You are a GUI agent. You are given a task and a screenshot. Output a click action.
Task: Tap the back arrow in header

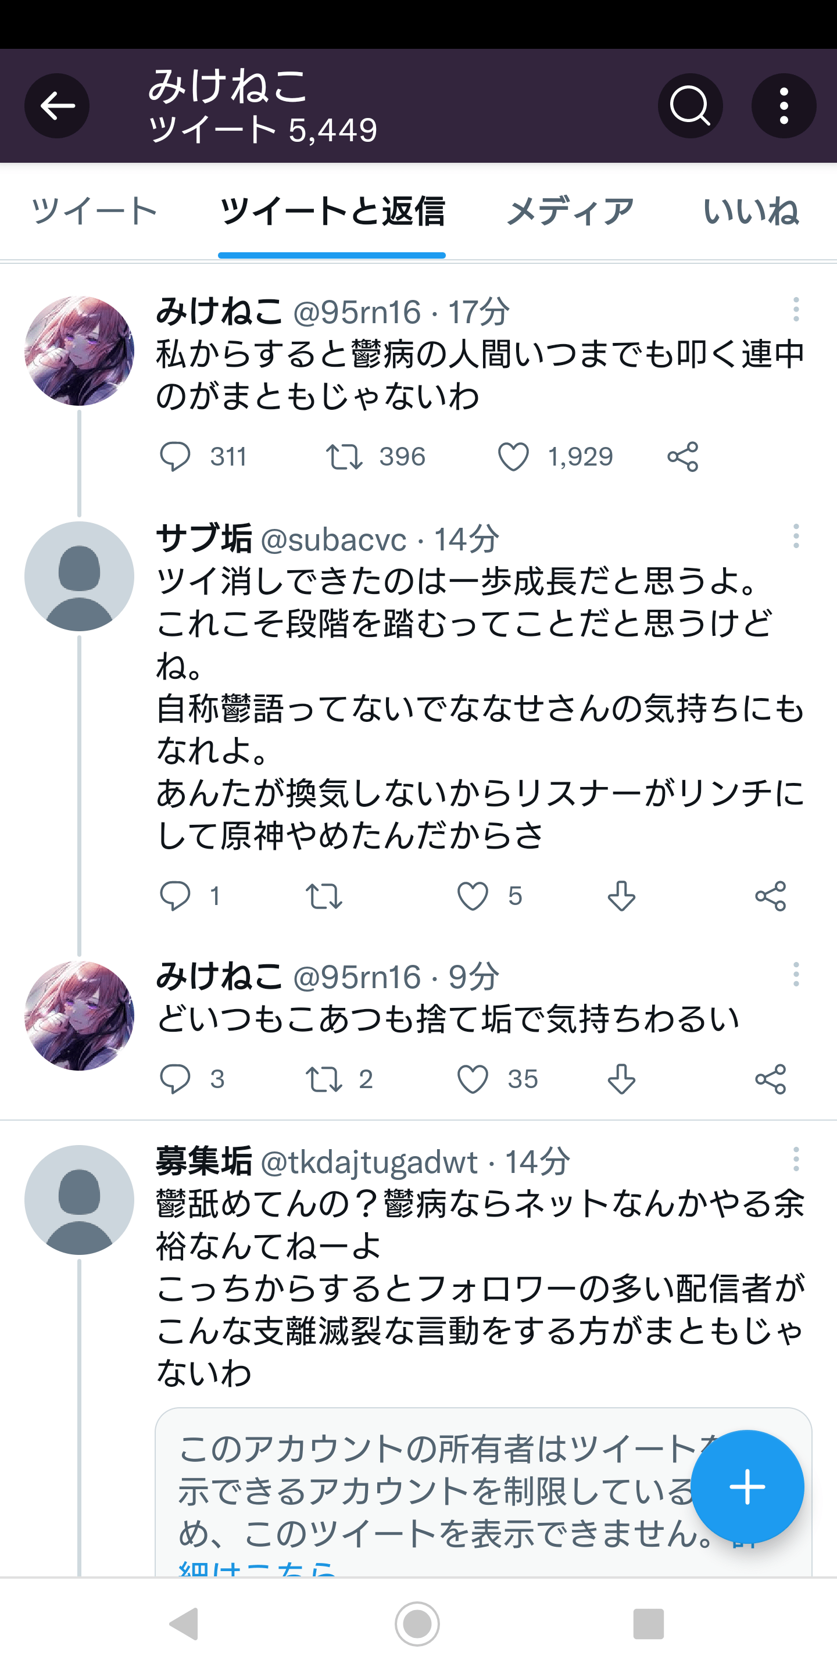tap(57, 106)
